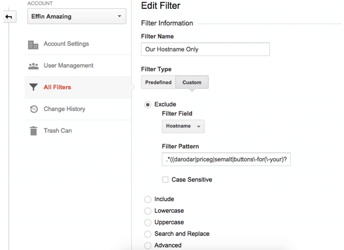Click the Filter Name label
The image size is (344, 250).
[x=157, y=36]
